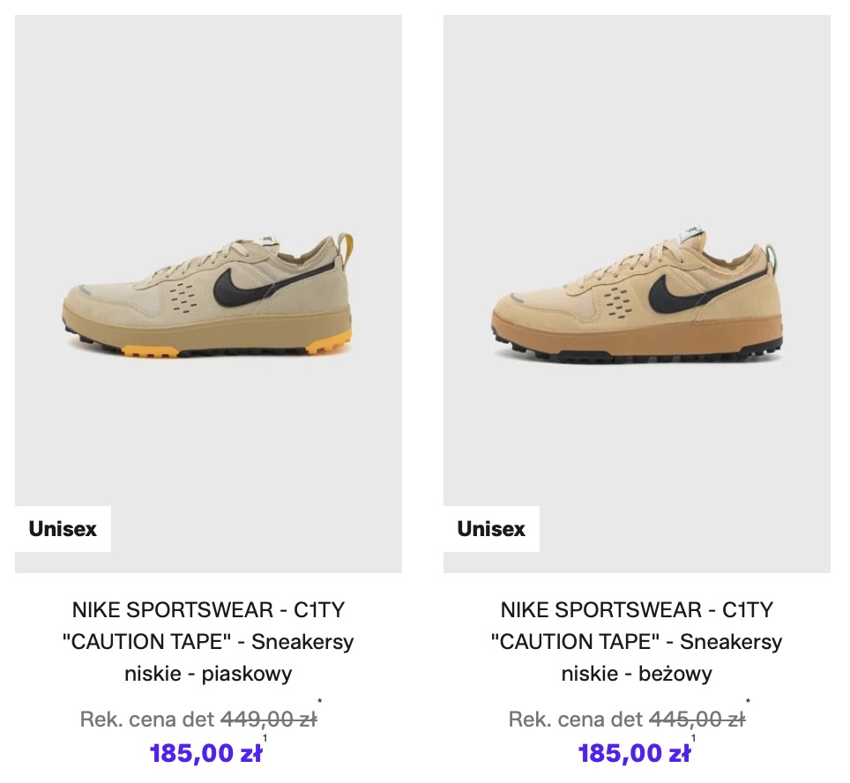This screenshot has height=783, width=850.
Task: Click the Unisex badge on the beżowy sneaker
Action: [x=491, y=529]
